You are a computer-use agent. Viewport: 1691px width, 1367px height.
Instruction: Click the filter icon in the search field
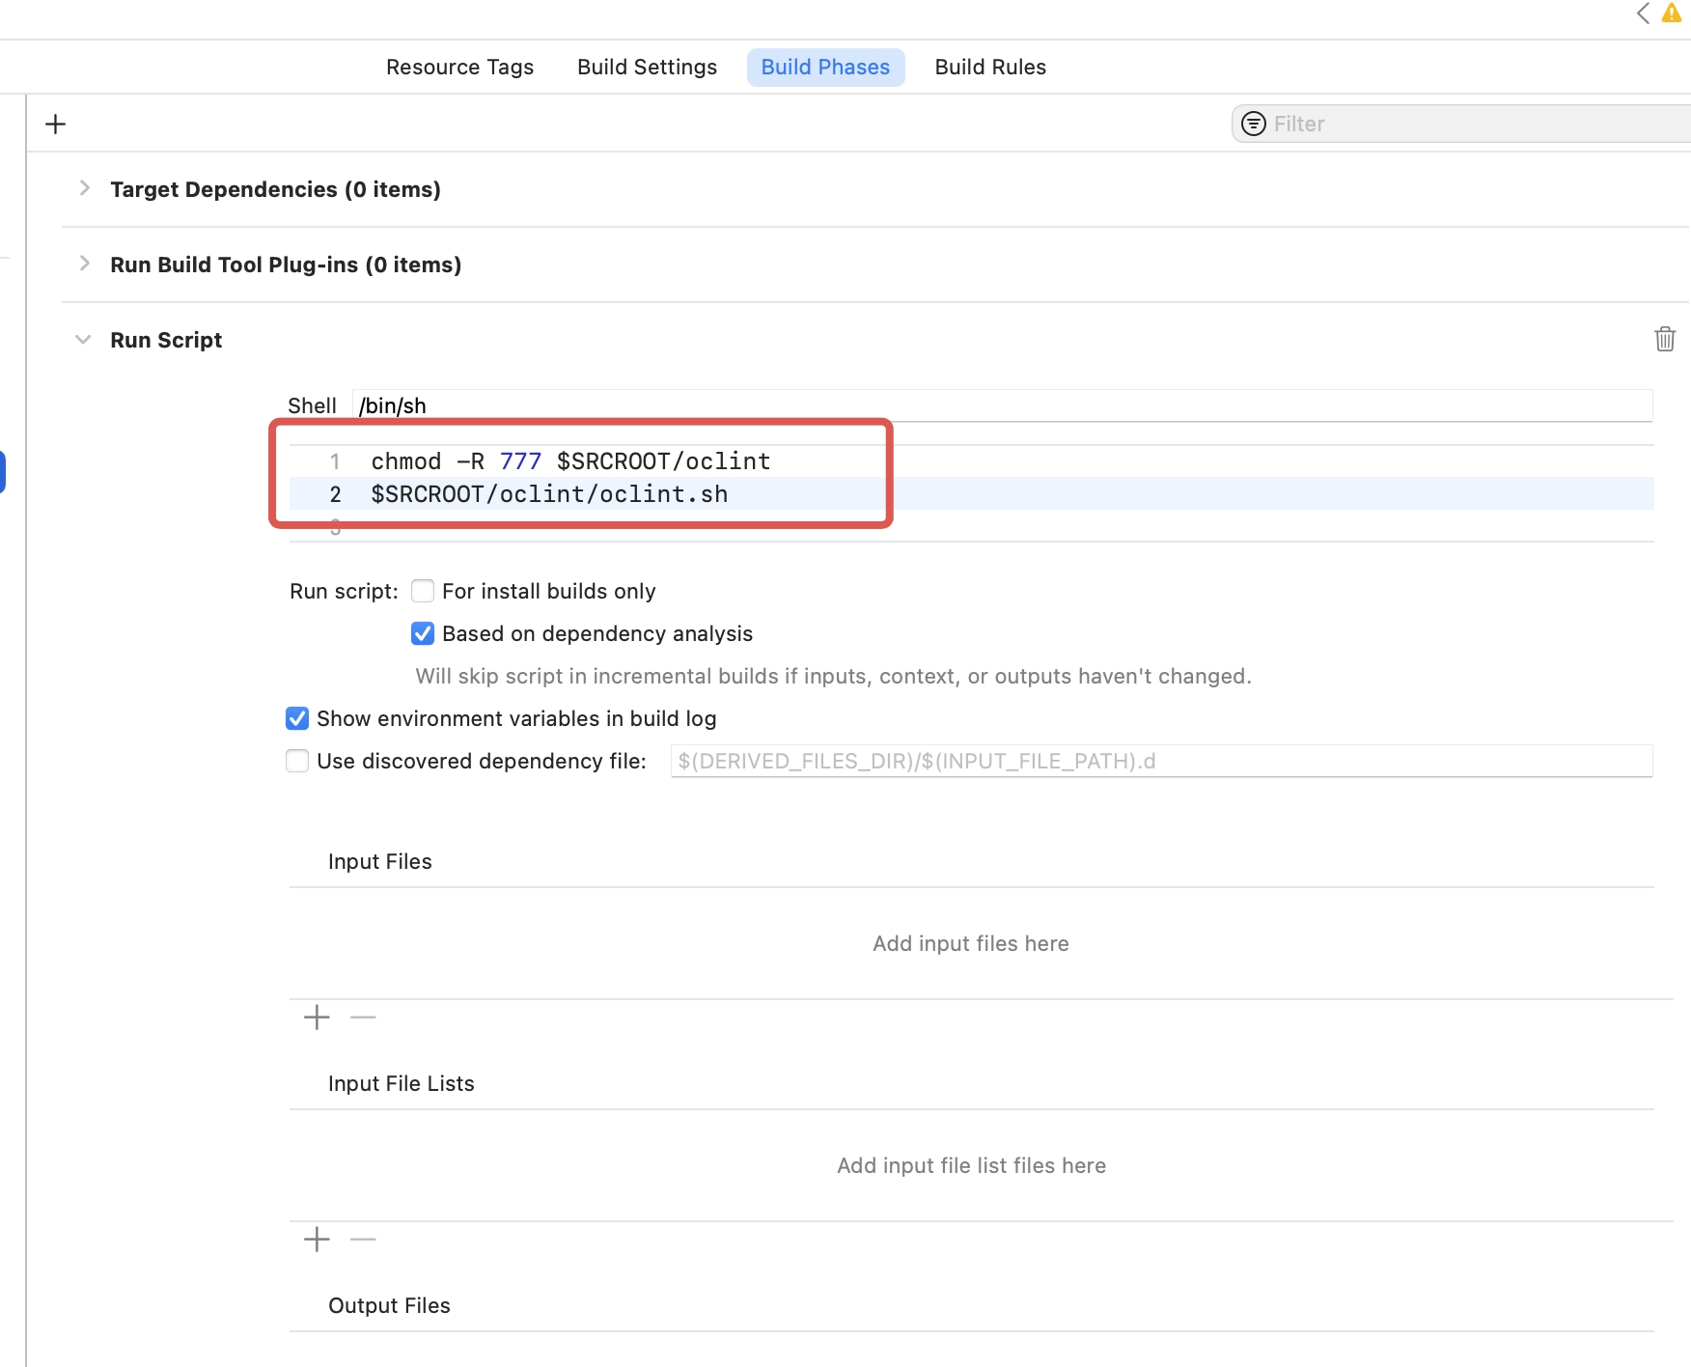(x=1253, y=124)
